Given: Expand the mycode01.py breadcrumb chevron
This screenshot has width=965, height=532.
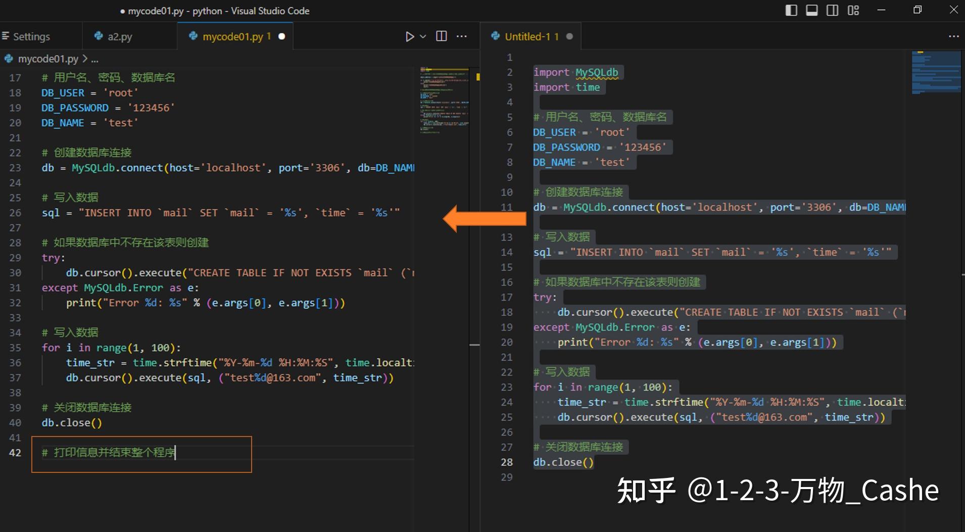Looking at the screenshot, I should 84,59.
